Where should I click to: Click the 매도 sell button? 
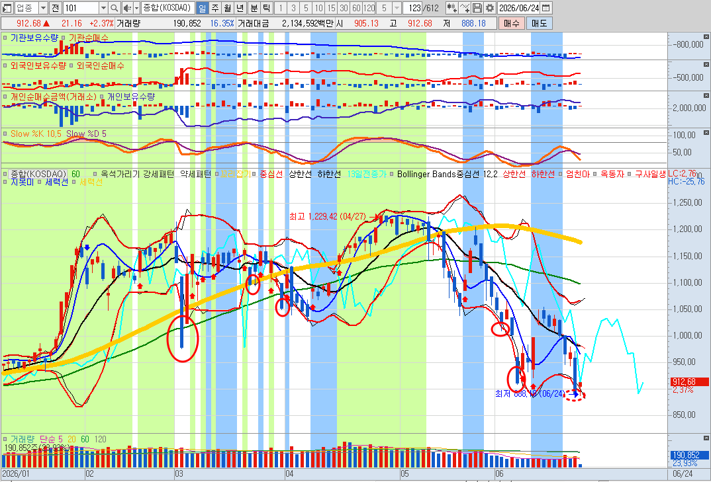540,23
